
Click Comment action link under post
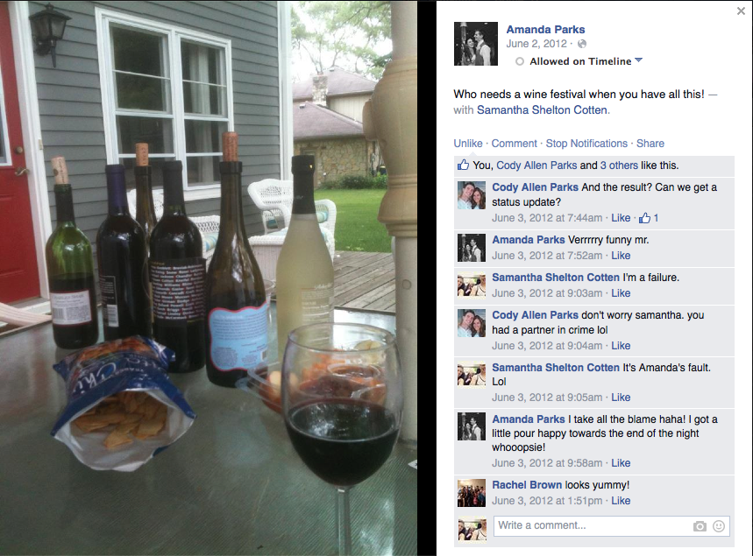pos(514,144)
